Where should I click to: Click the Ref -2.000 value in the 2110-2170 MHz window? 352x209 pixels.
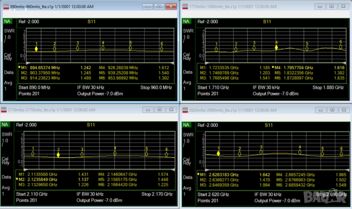26,125
